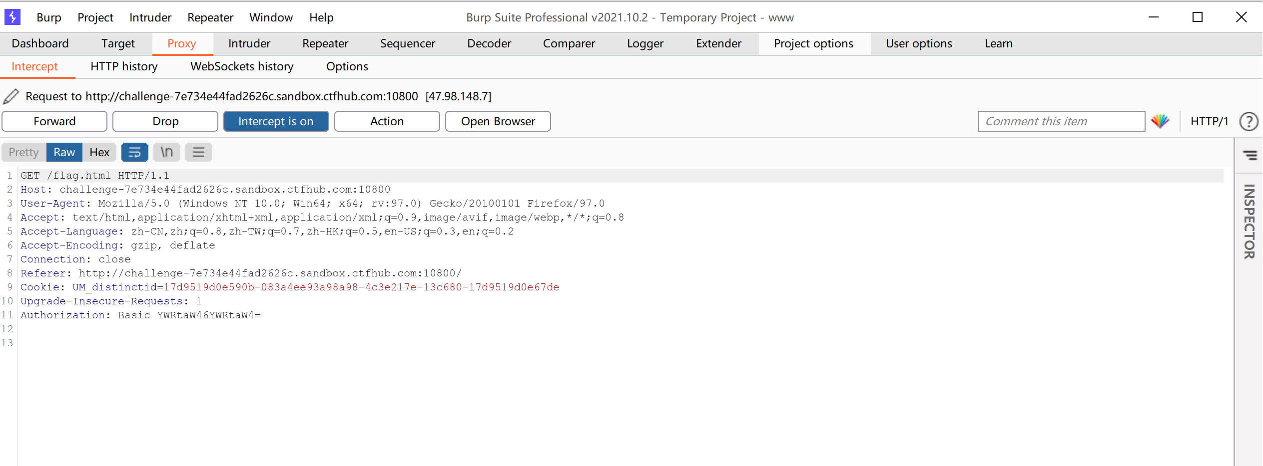Image resolution: width=1263 pixels, height=466 pixels.
Task: Maximize the Burp Suite window
Action: [x=1198, y=17]
